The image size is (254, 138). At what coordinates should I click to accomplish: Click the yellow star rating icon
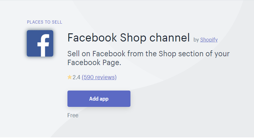point(70,77)
